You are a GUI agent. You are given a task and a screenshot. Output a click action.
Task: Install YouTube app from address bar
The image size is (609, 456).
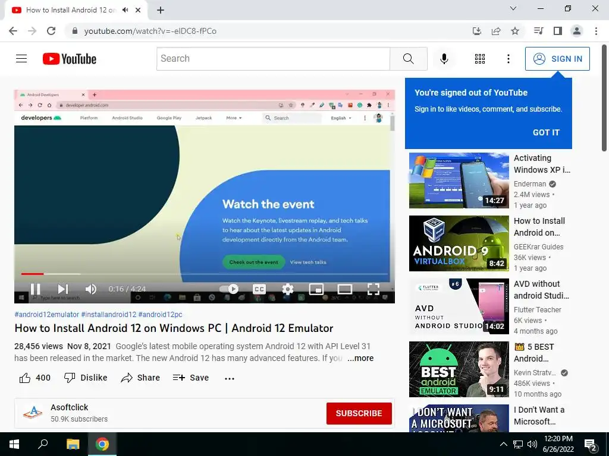click(476, 31)
